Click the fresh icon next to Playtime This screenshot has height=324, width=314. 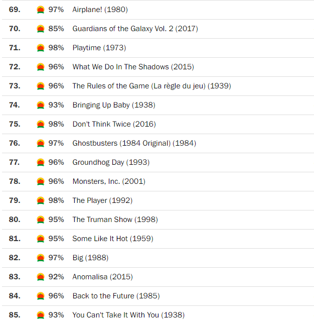(41, 48)
